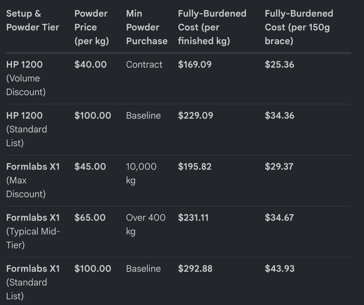Select the $43.93 per brace value
The height and width of the screenshot is (305, 364).
click(279, 269)
